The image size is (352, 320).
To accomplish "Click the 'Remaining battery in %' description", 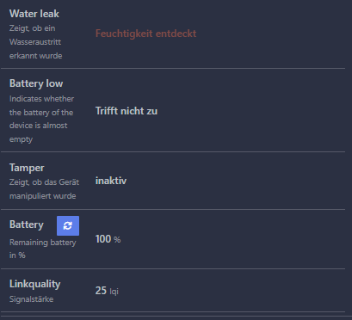I will (43, 249).
